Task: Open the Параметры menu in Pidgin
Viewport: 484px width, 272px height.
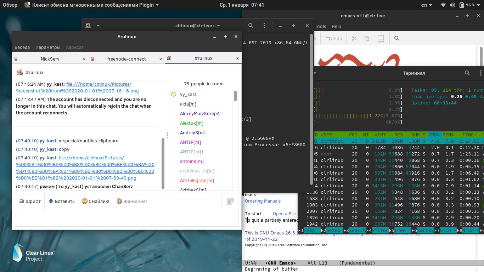Action: [x=48, y=47]
